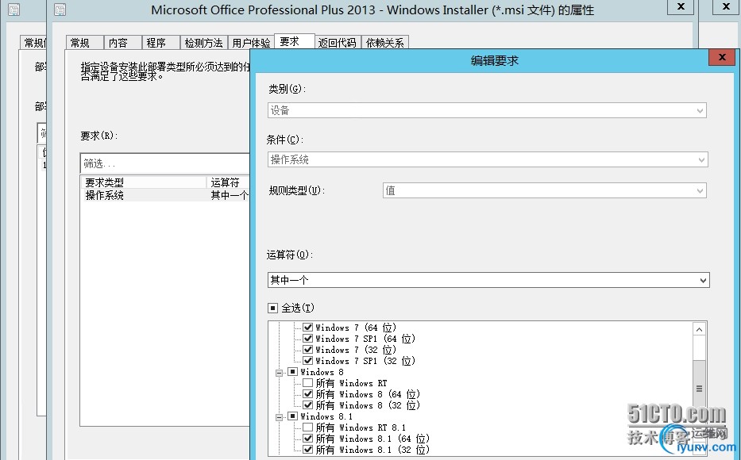The height and width of the screenshot is (460, 741).
Task: Select the 操作系统 requirement row
Action: pyautogui.click(x=165, y=195)
